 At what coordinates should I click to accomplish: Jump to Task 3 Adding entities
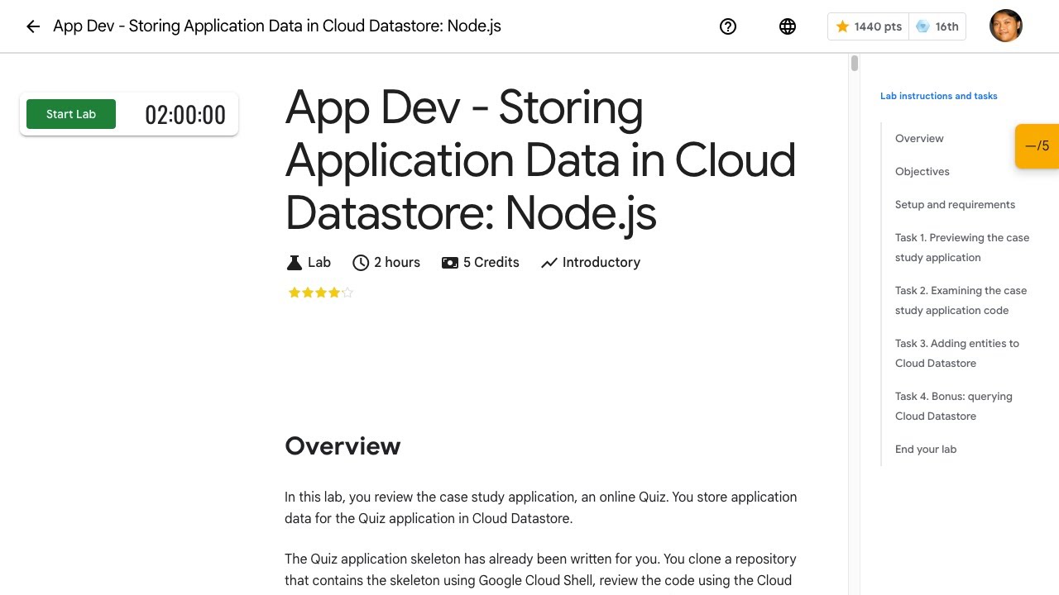957,354
